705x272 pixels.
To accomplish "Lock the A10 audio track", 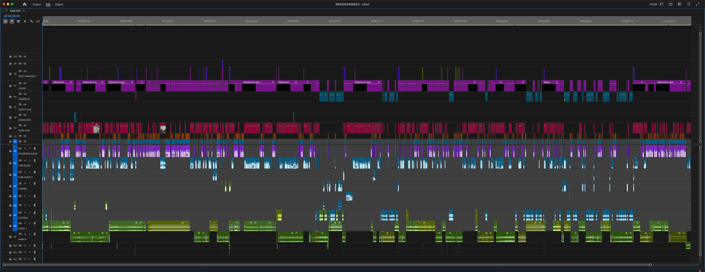I will (10, 246).
